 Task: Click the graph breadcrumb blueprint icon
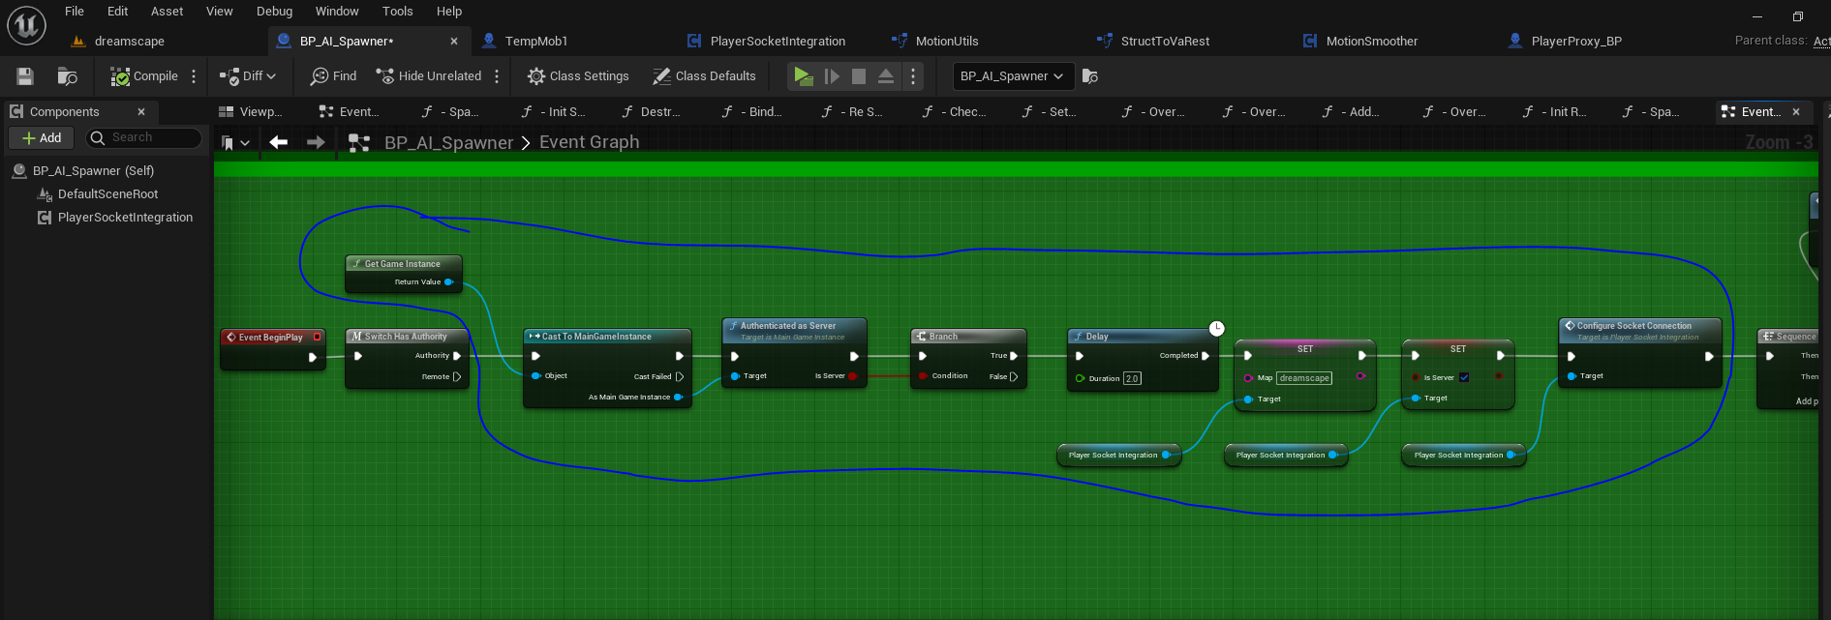click(x=359, y=142)
